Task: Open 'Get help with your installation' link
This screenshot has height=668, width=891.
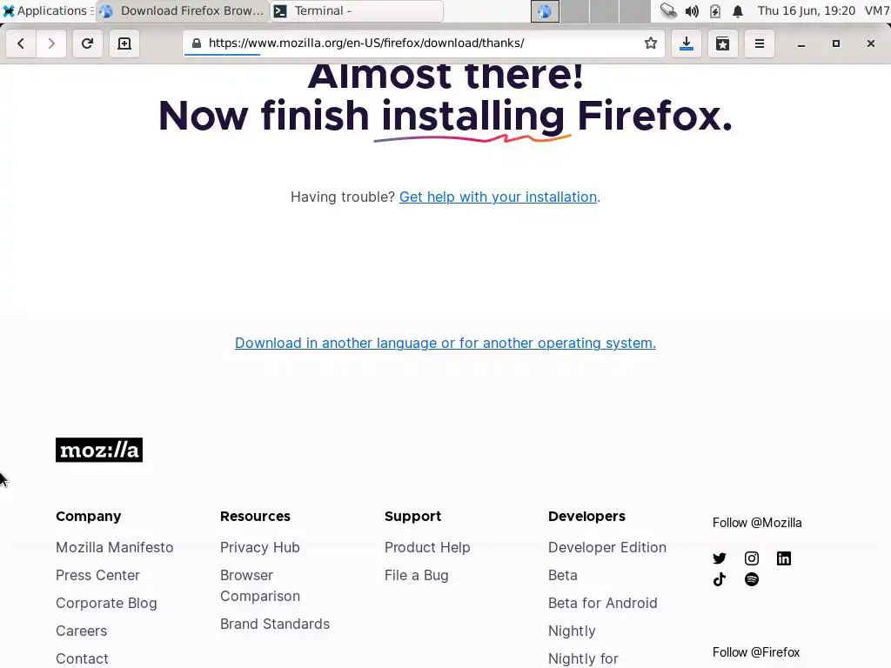Action: (x=498, y=197)
